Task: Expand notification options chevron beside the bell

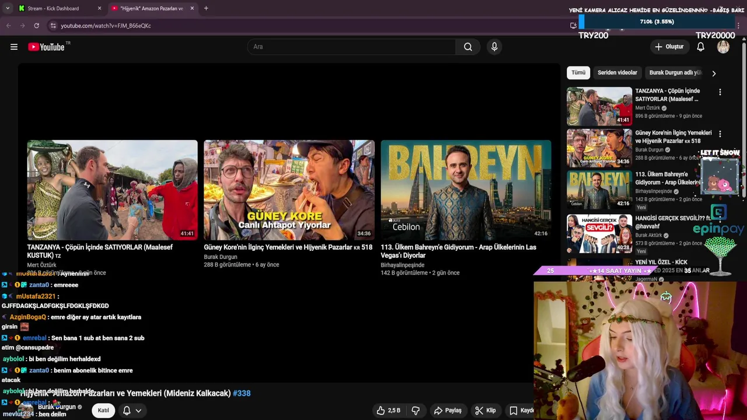Action: [138, 411]
